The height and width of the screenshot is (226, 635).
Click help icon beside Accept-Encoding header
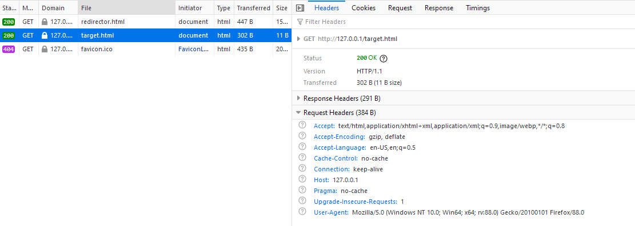302,136
